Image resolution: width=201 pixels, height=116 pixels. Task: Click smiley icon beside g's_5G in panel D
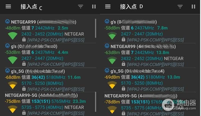107,70
